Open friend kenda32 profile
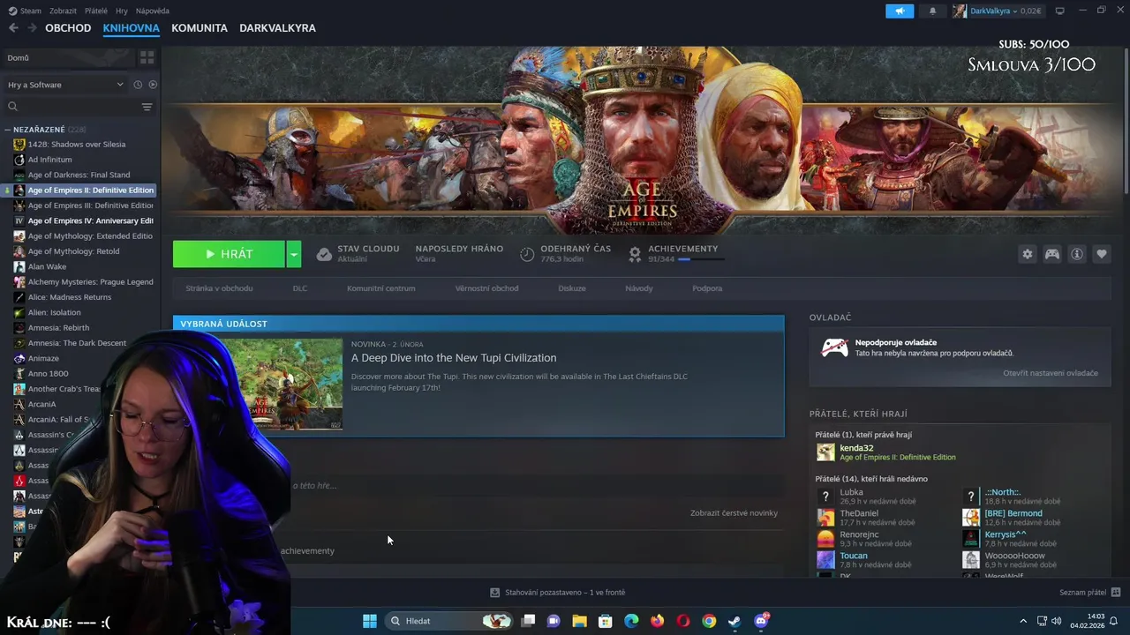 point(856,448)
